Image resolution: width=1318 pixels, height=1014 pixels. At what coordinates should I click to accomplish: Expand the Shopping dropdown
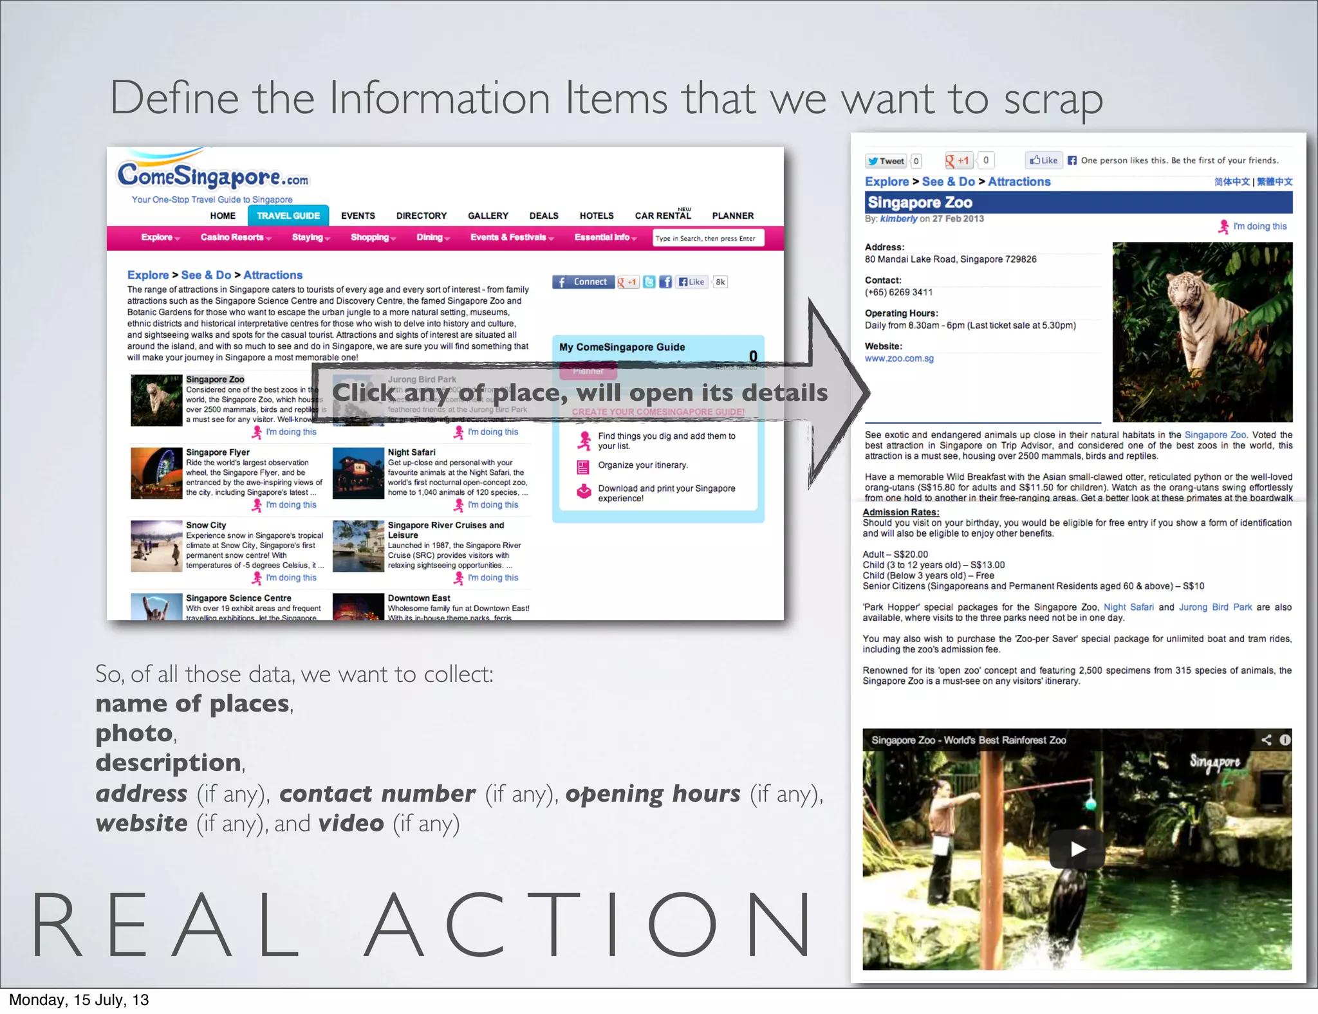coord(373,237)
